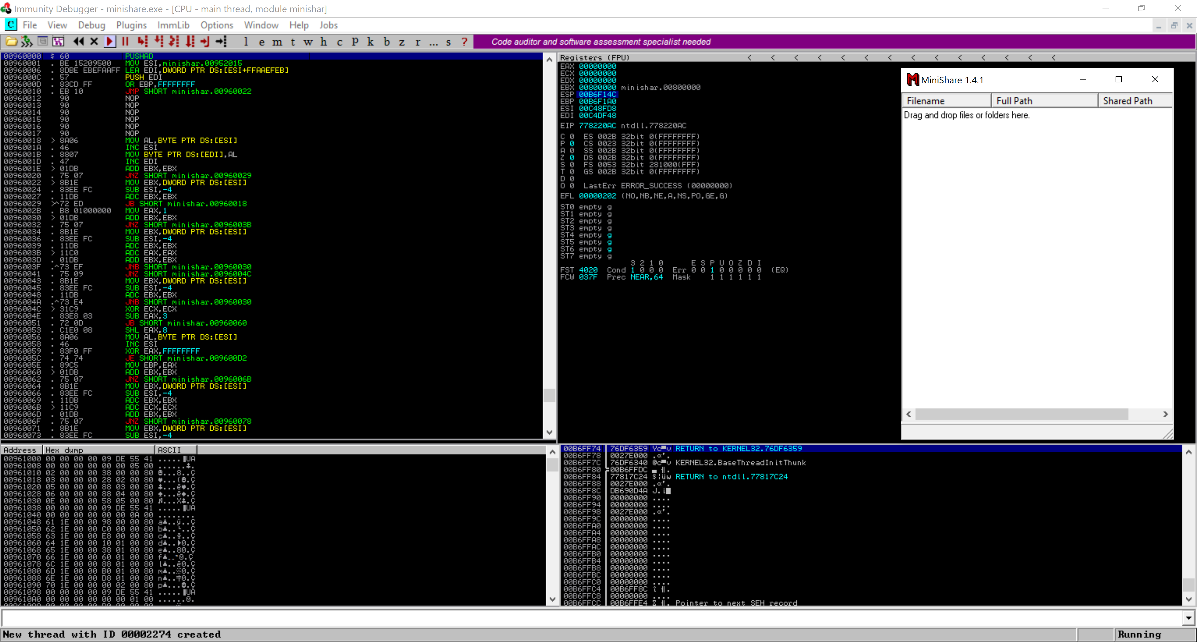1197x642 pixels.
Task: Open executable modules with 'e' button
Action: (262, 42)
